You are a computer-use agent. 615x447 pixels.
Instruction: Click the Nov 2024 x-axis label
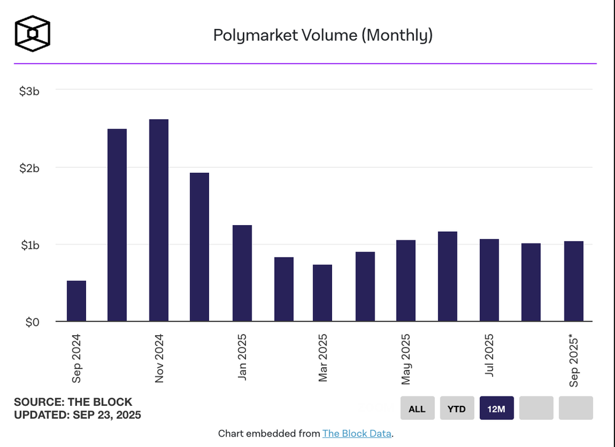pos(159,358)
